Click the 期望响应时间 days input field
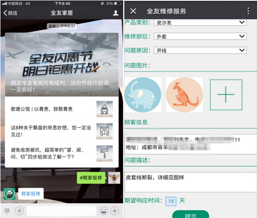The width and height of the screenshot is (257, 218). 171,201
